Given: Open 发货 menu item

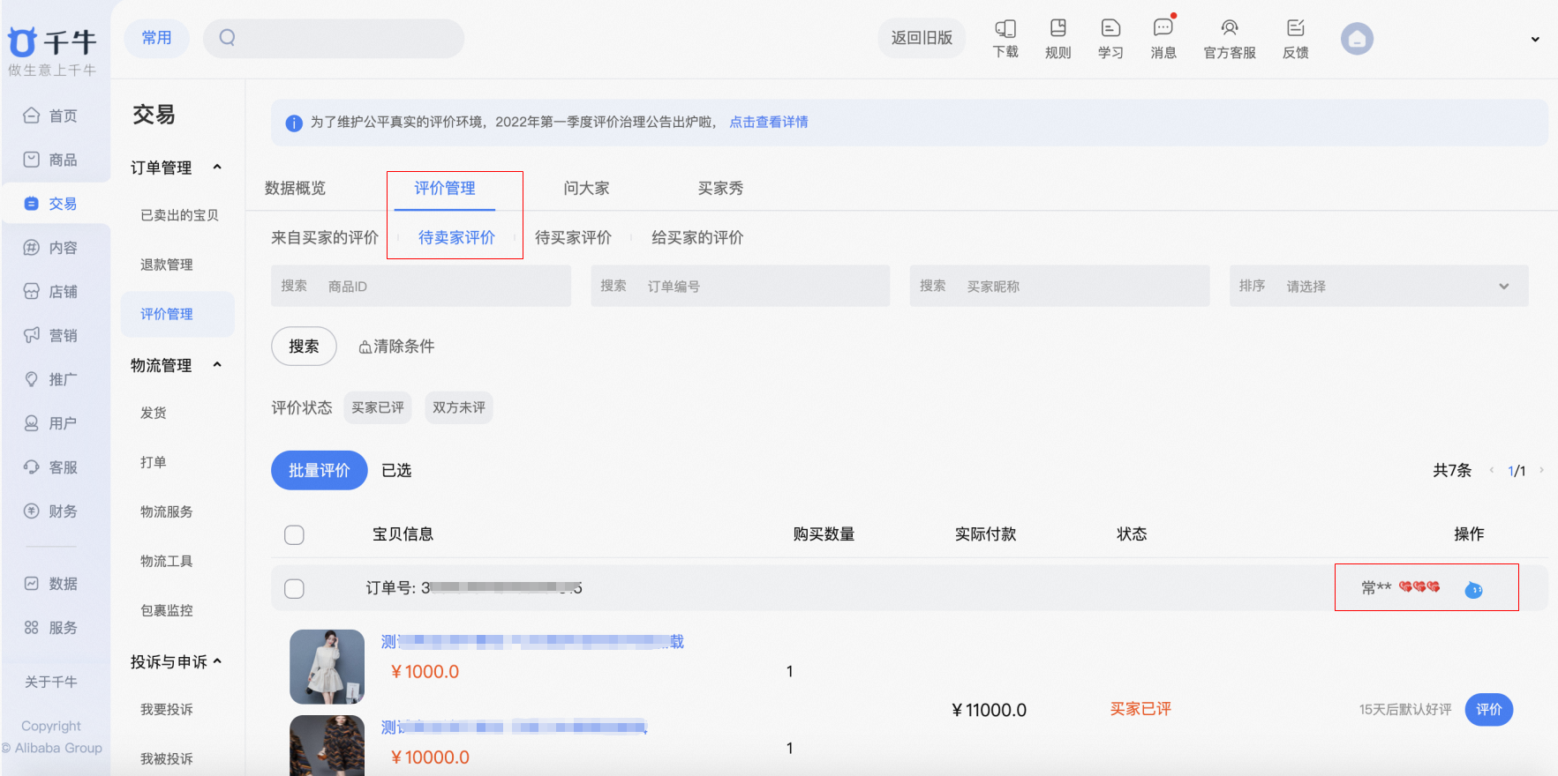Looking at the screenshot, I should tap(153, 413).
